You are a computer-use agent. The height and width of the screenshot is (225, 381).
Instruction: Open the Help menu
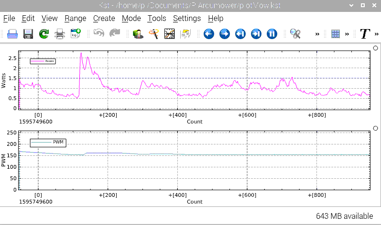pyautogui.click(x=216, y=19)
